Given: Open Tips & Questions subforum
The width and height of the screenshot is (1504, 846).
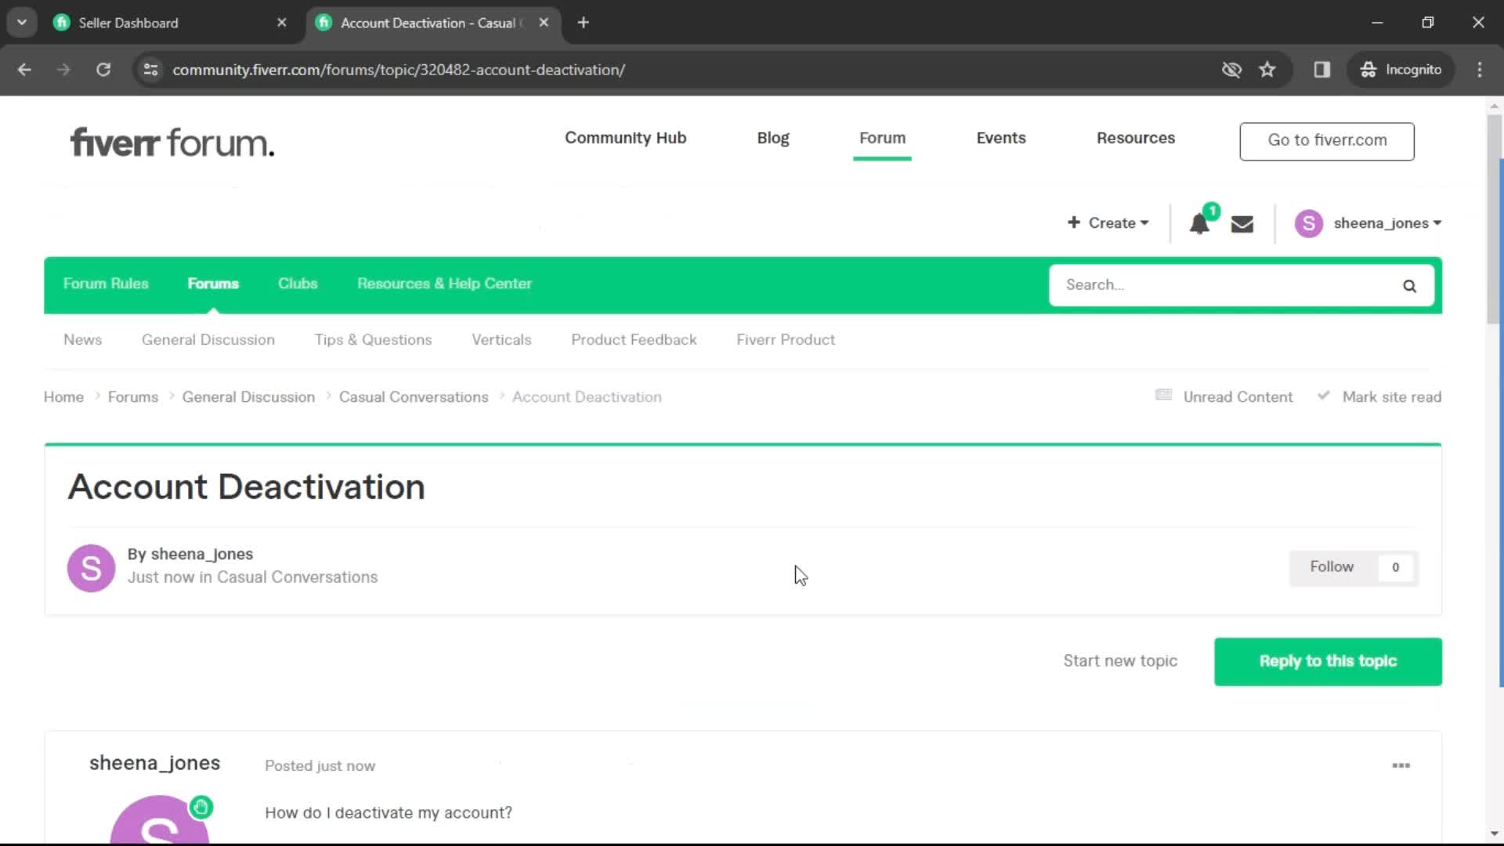Looking at the screenshot, I should [373, 340].
